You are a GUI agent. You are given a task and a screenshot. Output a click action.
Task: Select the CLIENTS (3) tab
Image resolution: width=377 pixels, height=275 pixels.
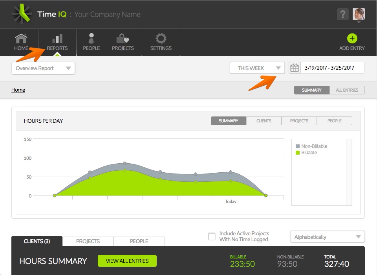[x=37, y=241]
